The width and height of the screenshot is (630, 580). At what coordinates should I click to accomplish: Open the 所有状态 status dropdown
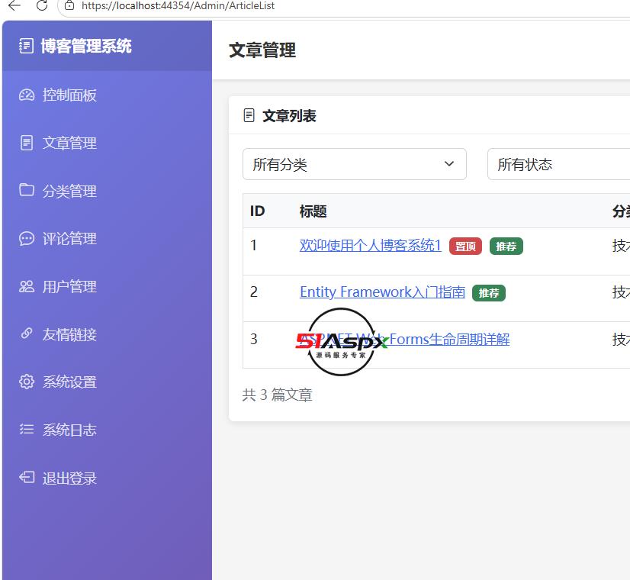coord(558,164)
